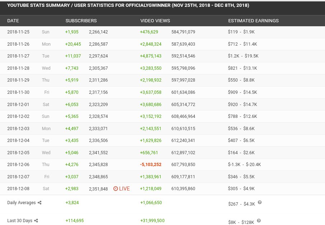
Task: Click earnings $920 - $14.7K
Action: 242,105
